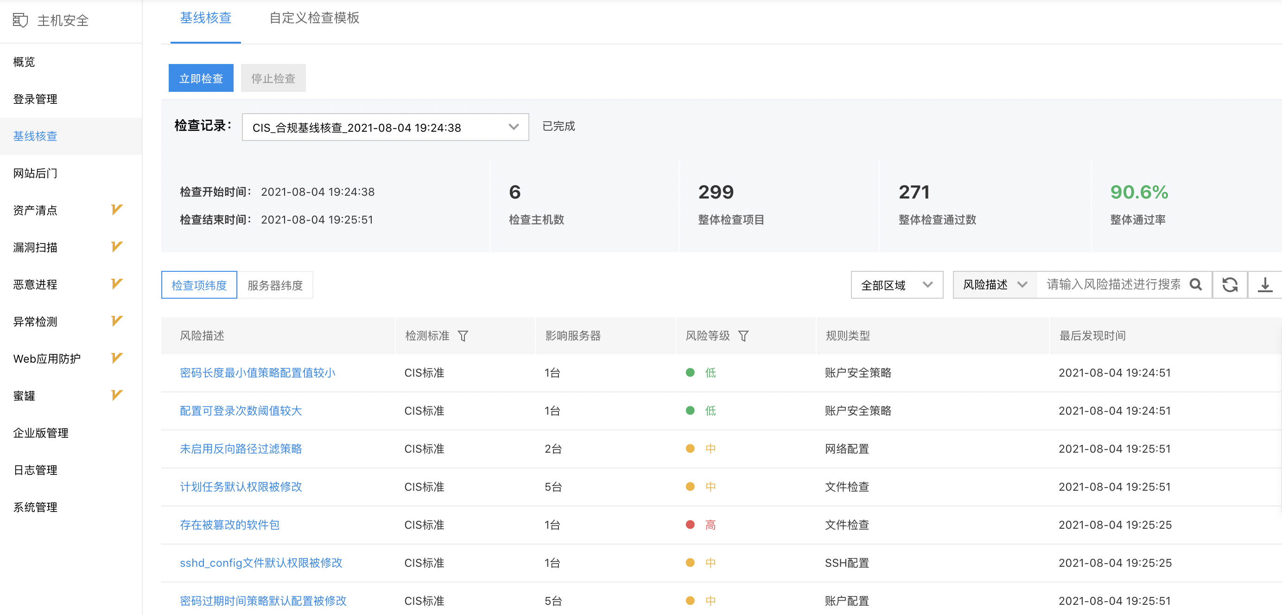Open the 风险描述 search type dropdown

click(x=994, y=285)
